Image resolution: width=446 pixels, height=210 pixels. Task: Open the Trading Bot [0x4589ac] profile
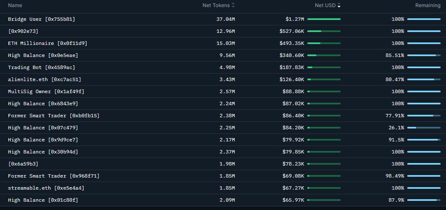[42, 67]
